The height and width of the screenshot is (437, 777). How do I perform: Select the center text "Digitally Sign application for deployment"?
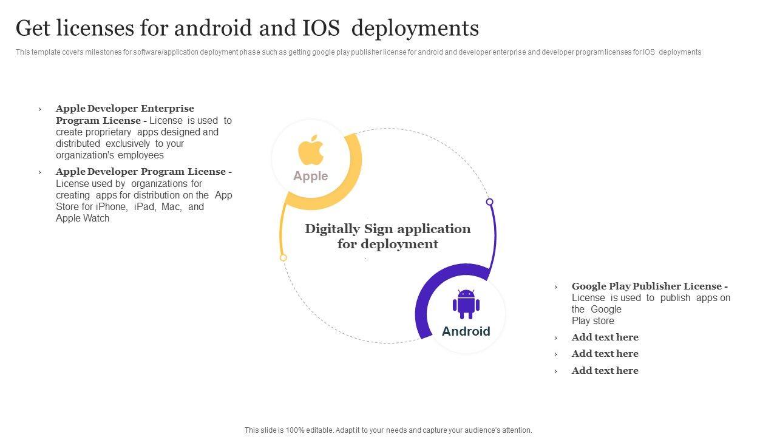tap(388, 236)
